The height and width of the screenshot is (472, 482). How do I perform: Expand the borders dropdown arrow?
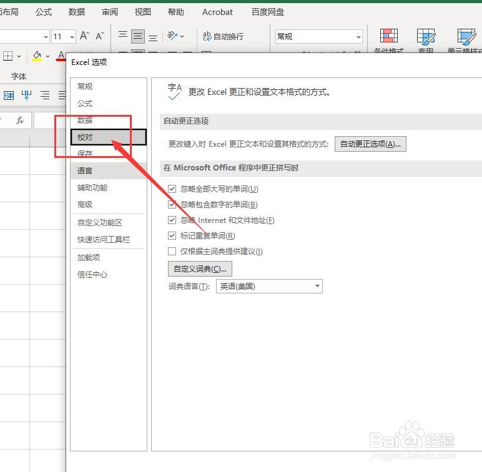click(19, 57)
